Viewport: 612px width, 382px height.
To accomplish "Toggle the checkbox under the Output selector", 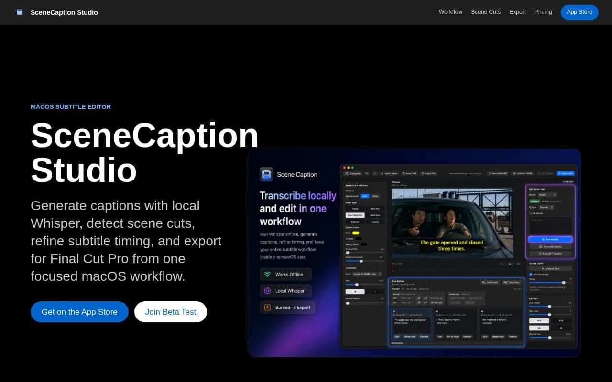I will 531,213.
